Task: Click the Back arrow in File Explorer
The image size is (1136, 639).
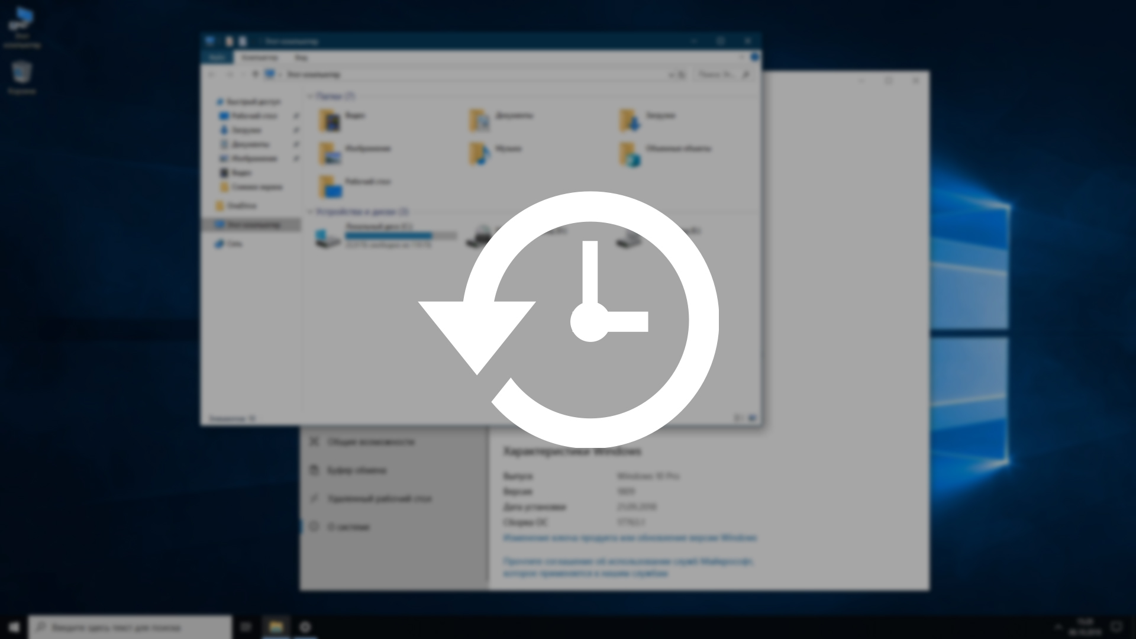Action: click(212, 75)
